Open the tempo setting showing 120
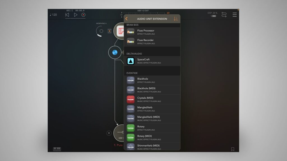This screenshot has height=161, width=287. [53, 15]
